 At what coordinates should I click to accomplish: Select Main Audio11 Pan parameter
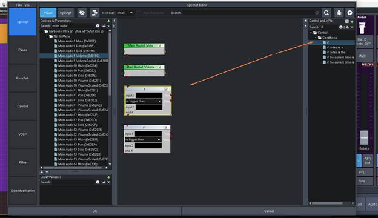tap(77, 95)
